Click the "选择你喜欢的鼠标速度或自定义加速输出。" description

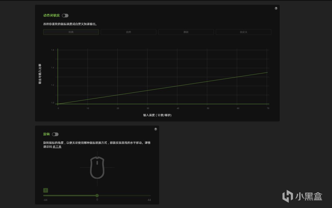[70, 24]
